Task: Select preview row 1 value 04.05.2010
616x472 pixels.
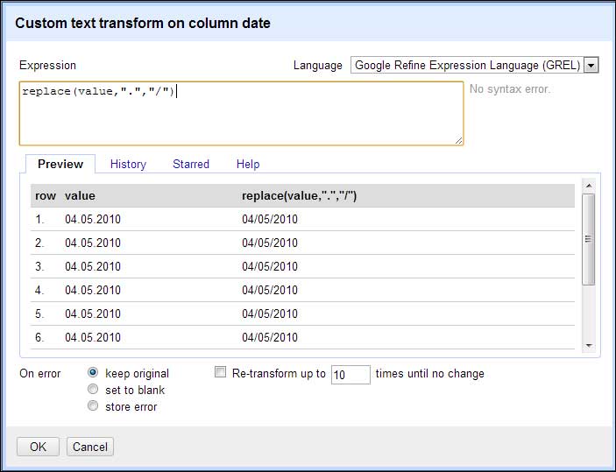Action: (x=93, y=219)
